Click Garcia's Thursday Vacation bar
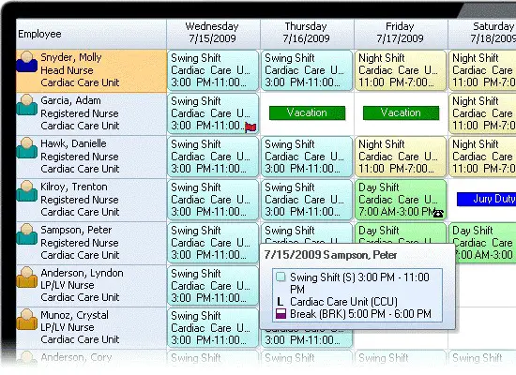516x375 pixels. click(307, 112)
